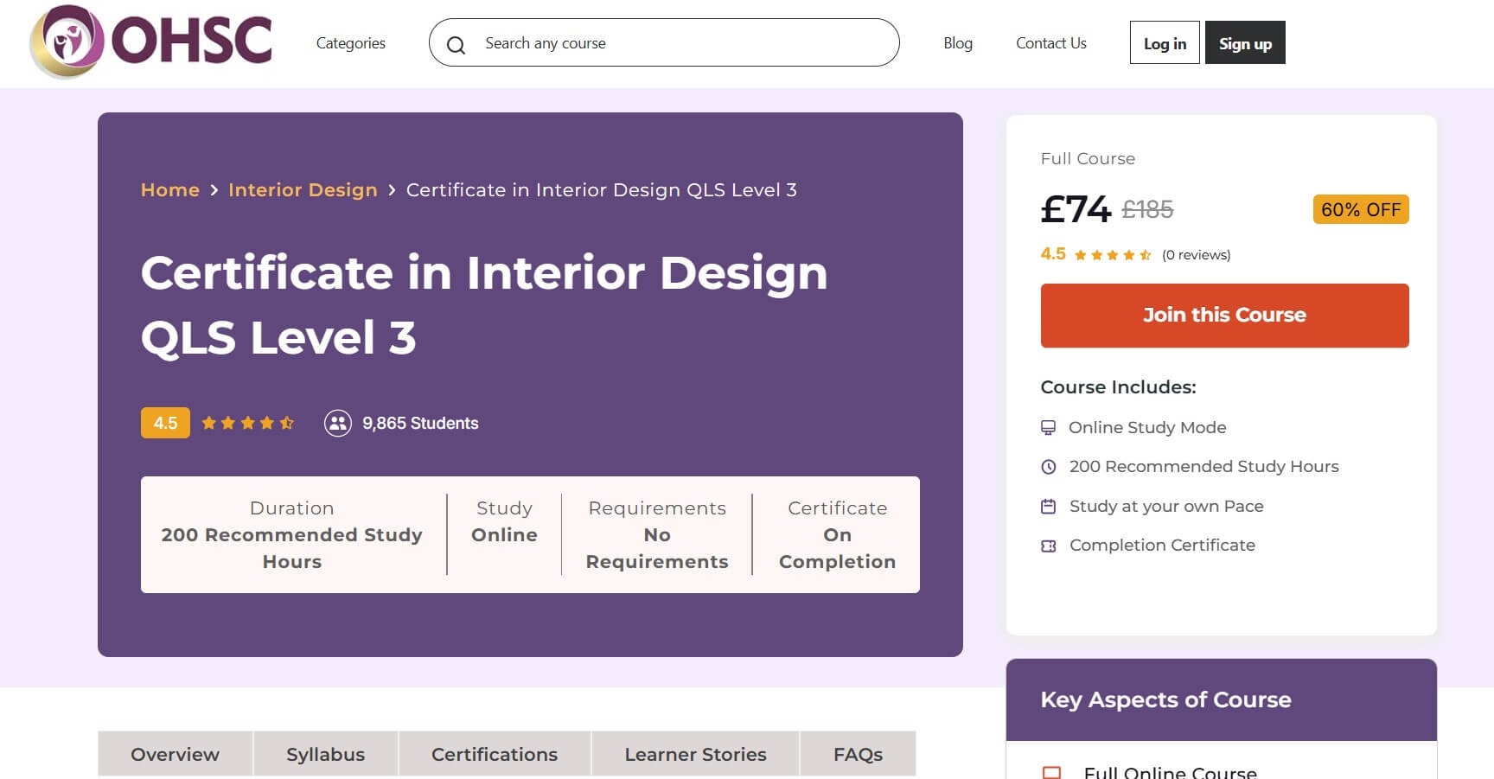This screenshot has width=1494, height=779.
Task: Focus the Search any course field
Action: pos(664,42)
